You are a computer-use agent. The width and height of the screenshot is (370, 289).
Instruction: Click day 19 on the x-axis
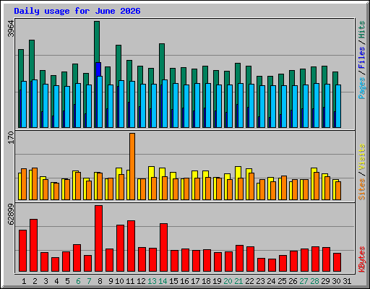(x=217, y=281)
